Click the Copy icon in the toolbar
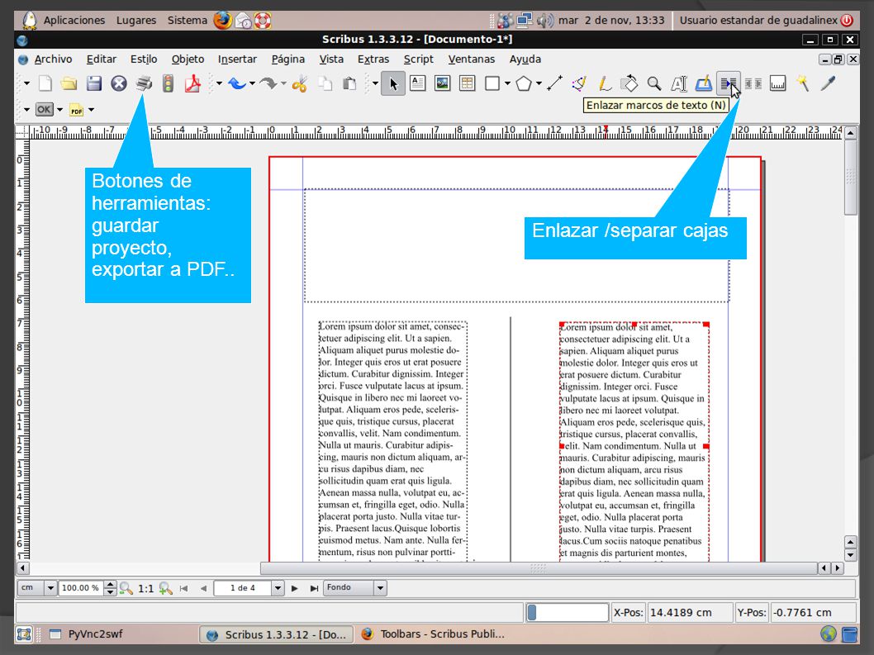Viewport: 874px width, 655px height. point(325,83)
